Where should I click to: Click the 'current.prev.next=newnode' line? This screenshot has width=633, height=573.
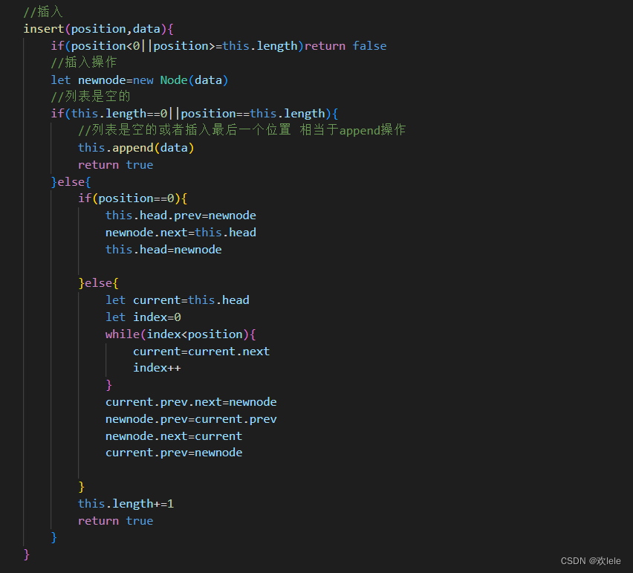click(191, 402)
